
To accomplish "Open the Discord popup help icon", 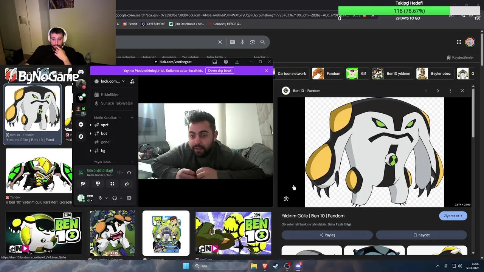I will click(x=226, y=62).
